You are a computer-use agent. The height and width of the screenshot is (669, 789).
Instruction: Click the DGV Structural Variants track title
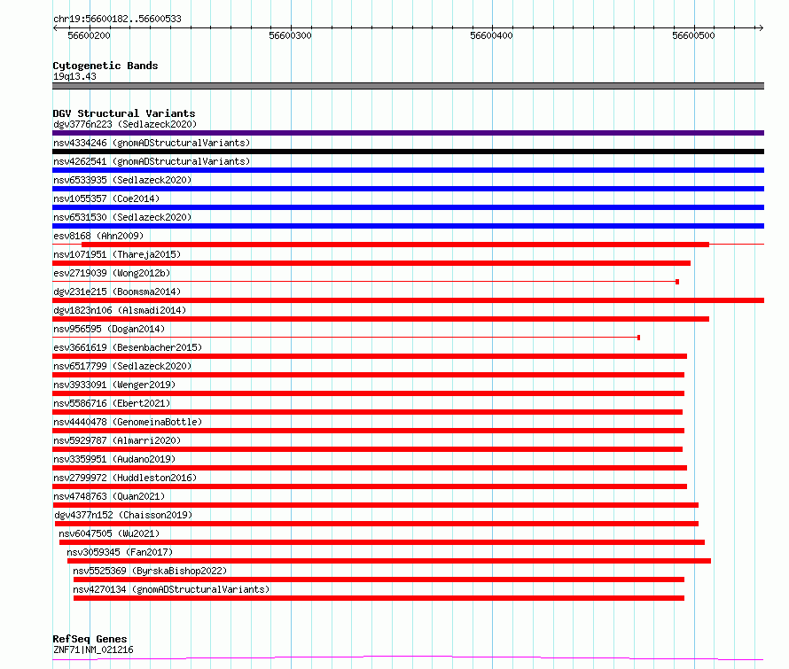click(124, 113)
